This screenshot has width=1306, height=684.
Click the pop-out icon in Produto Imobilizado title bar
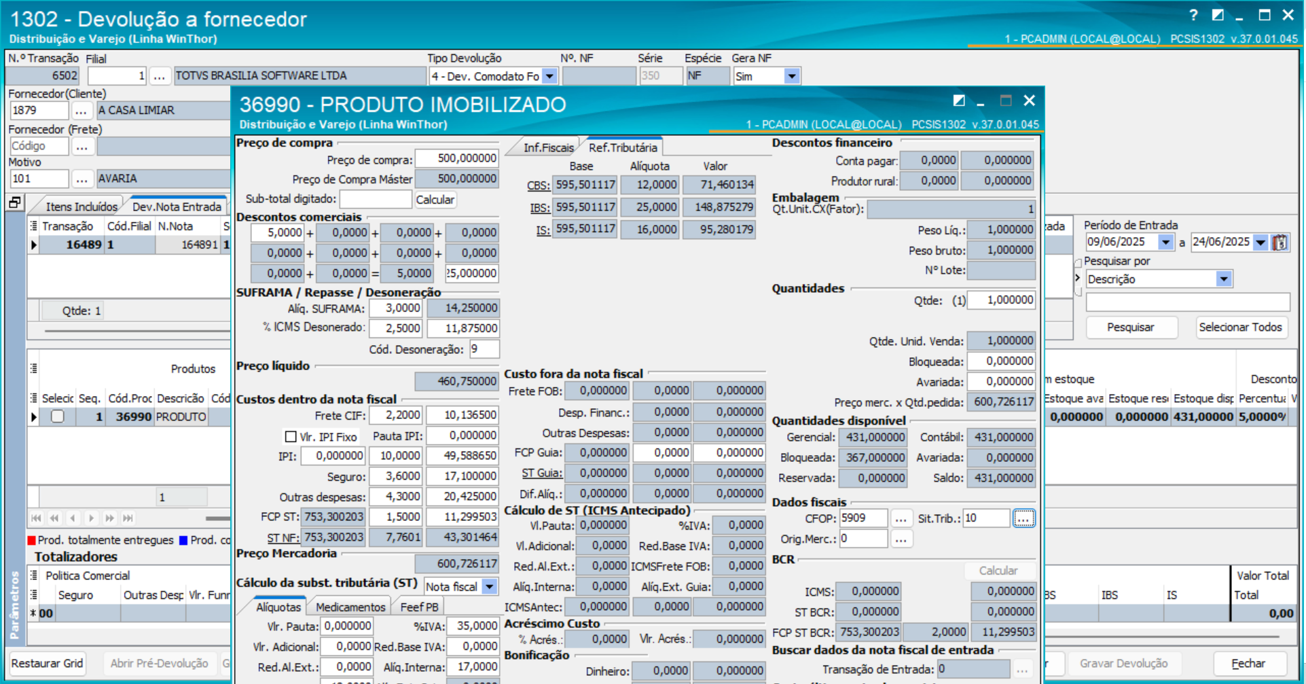tap(959, 101)
